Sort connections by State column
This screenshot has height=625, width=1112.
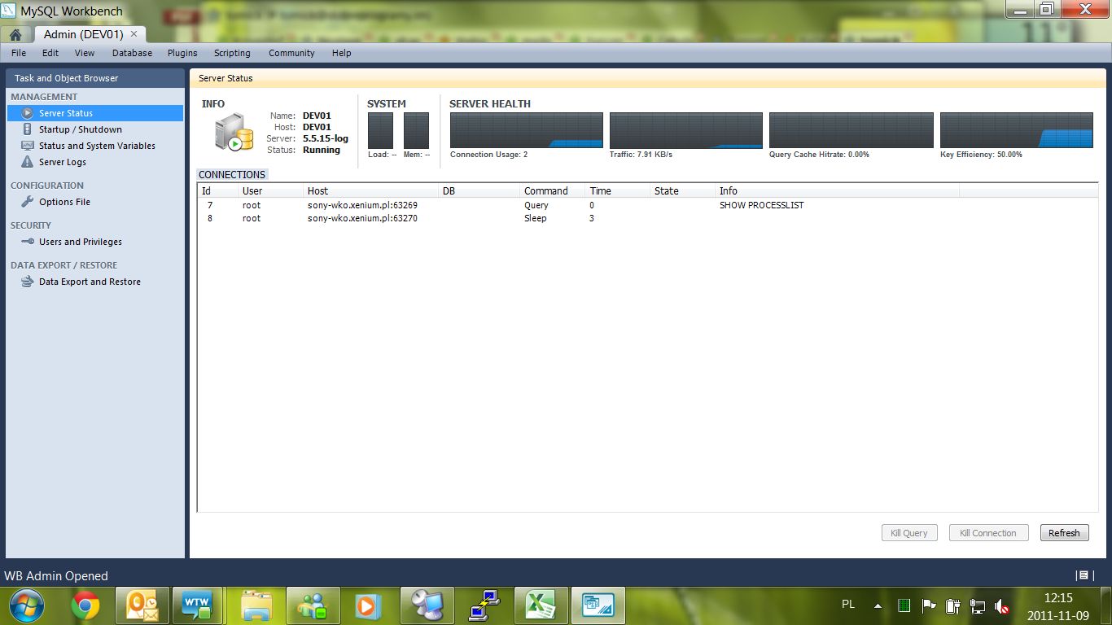[x=683, y=191]
